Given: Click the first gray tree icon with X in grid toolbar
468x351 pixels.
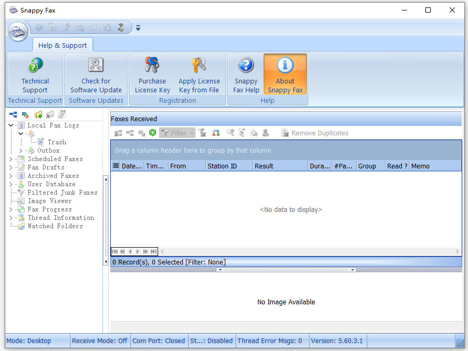Looking at the screenshot, I should pos(118,133).
